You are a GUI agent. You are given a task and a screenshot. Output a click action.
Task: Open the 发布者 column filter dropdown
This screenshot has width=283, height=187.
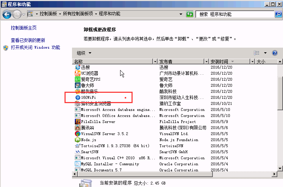[x=206, y=62]
